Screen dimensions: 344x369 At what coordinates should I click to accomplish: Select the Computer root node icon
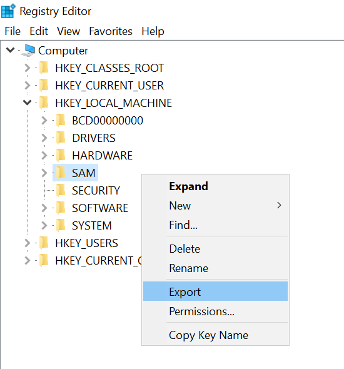pos(28,51)
